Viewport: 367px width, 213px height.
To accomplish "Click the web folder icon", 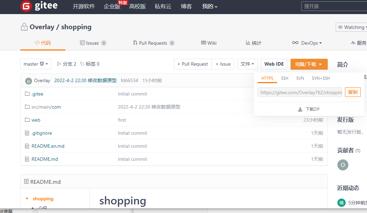I will point(28,120).
